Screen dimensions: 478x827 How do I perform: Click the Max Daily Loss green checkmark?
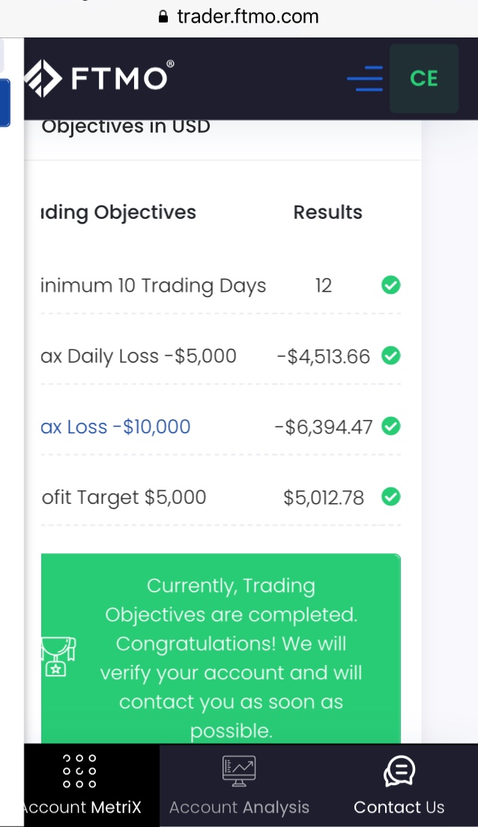point(390,355)
